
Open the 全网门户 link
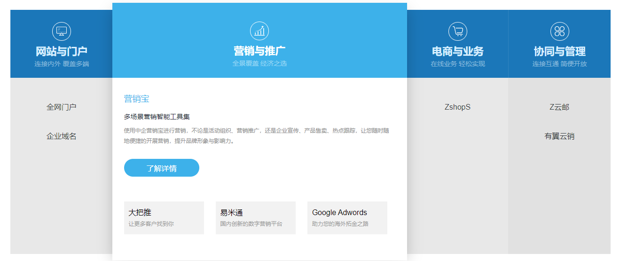(62, 107)
